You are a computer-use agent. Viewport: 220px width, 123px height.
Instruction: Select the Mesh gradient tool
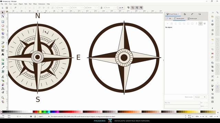click(x=3, y=64)
